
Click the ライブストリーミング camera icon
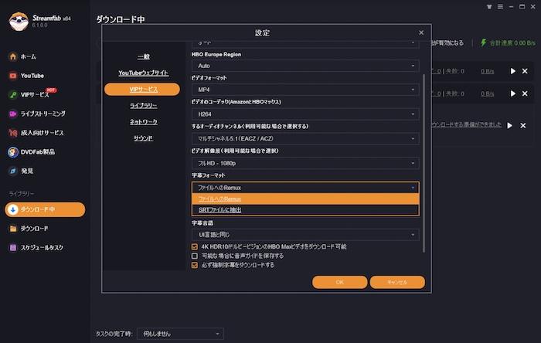[x=13, y=114]
